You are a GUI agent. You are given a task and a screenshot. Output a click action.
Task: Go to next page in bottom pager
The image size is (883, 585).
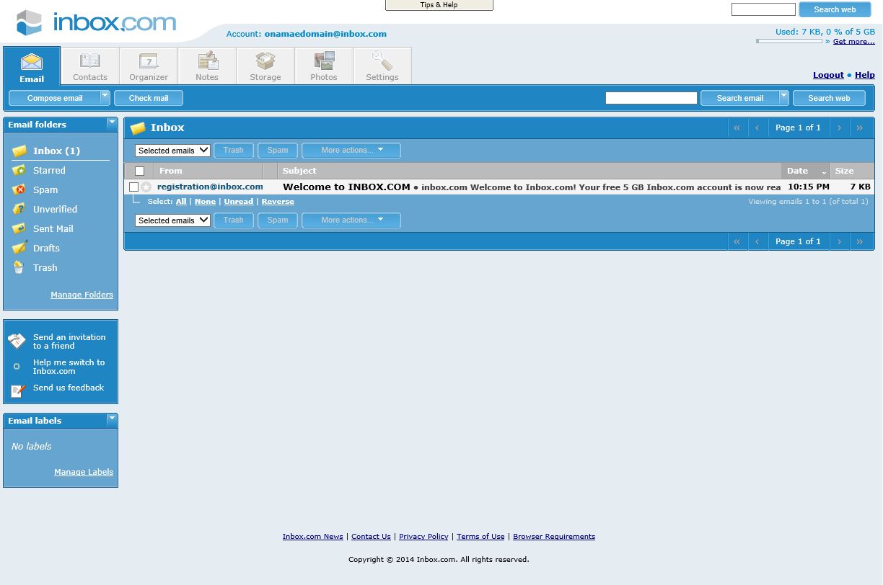click(x=839, y=241)
